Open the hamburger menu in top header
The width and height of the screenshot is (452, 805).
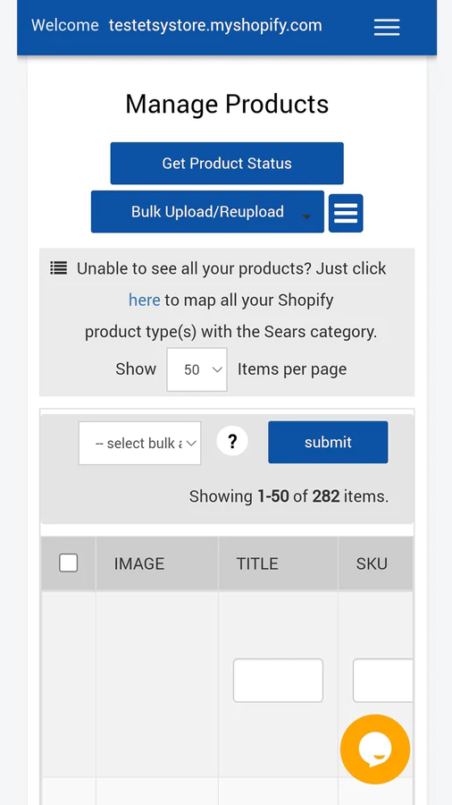(387, 27)
